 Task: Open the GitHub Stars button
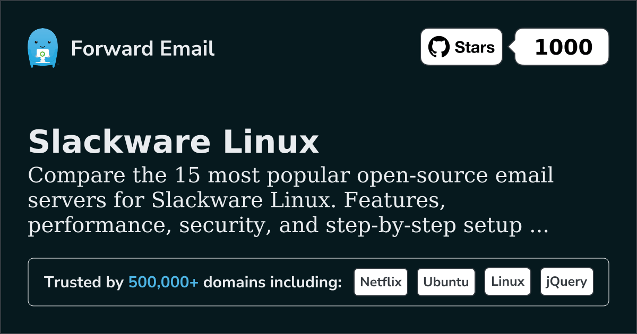pyautogui.click(x=461, y=47)
